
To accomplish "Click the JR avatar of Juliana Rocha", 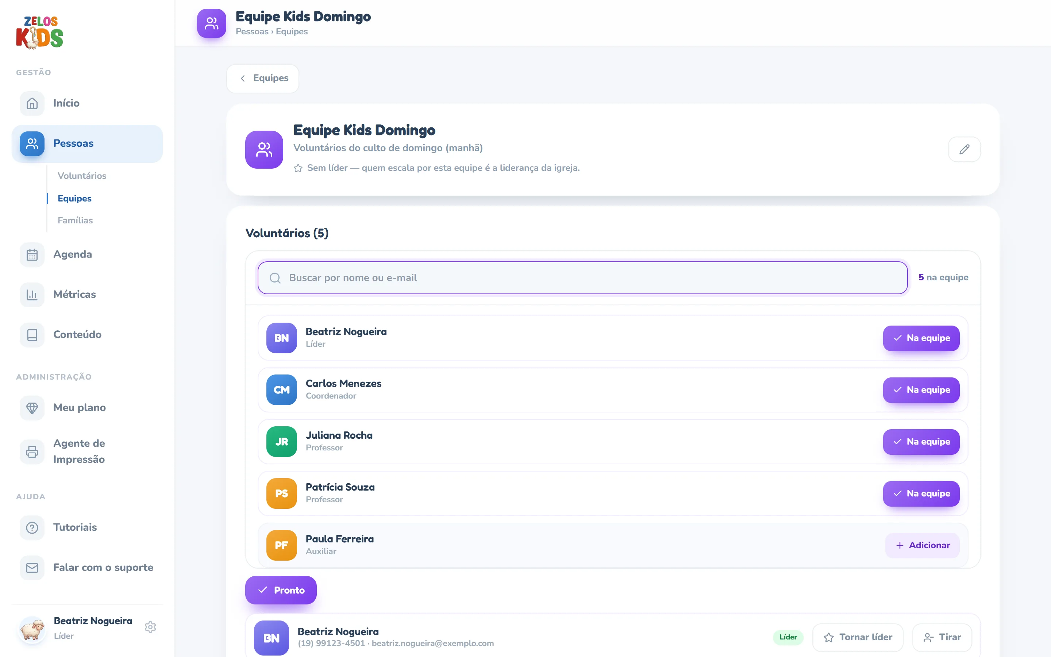I will coord(281,442).
